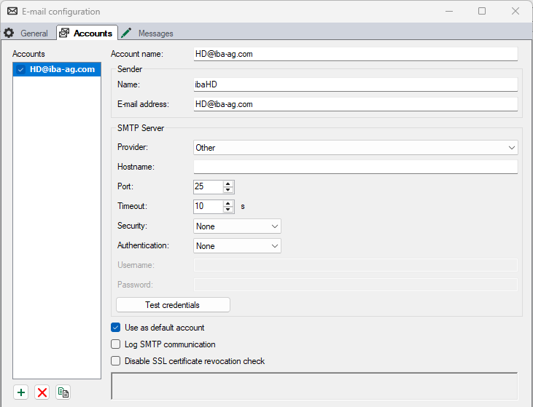Viewport: 533px width, 407px height.
Task: Open the Authentication dropdown
Action: point(237,246)
